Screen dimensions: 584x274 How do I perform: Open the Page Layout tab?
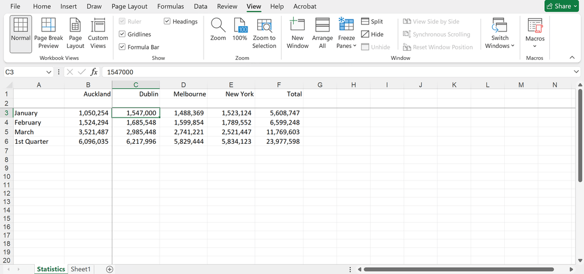click(x=131, y=6)
